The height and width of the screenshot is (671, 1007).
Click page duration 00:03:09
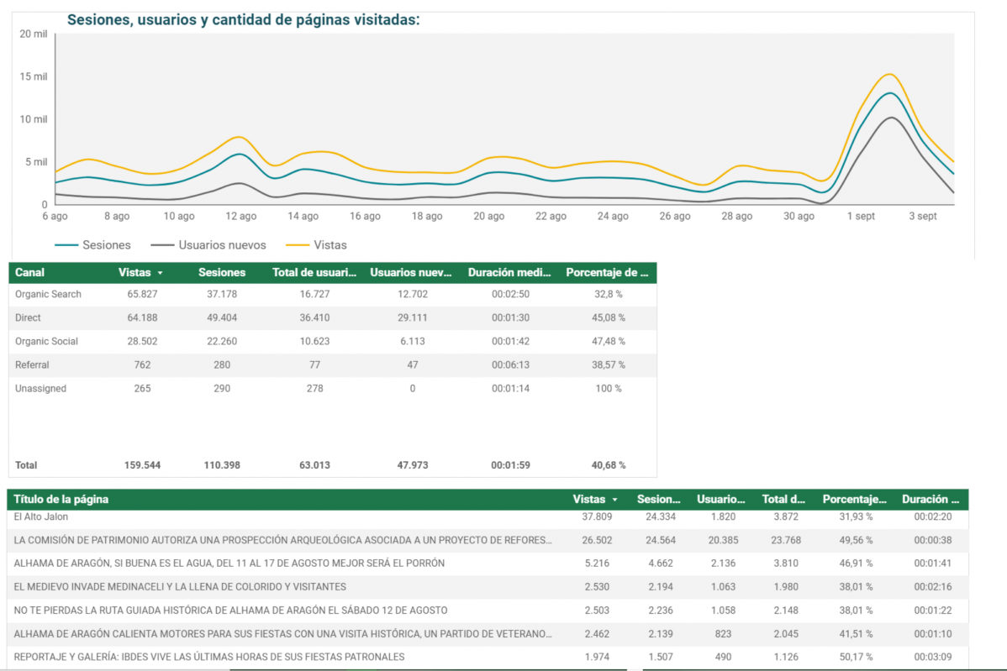pyautogui.click(x=932, y=657)
